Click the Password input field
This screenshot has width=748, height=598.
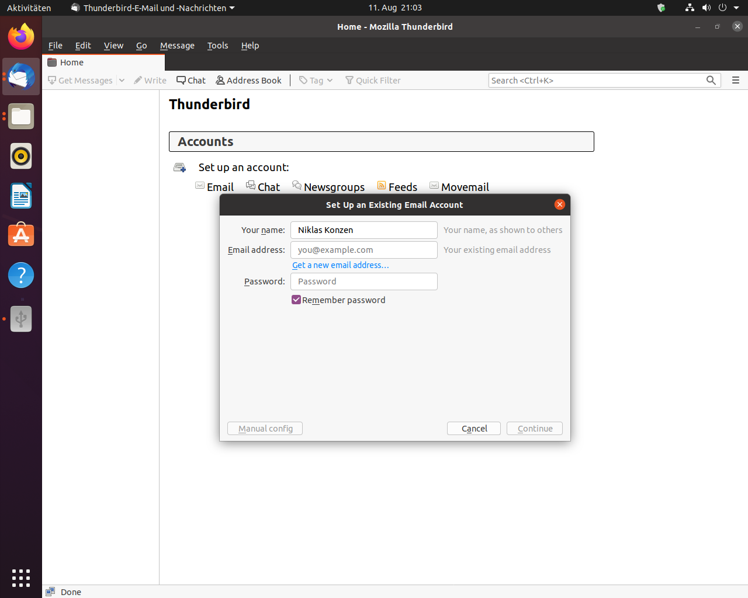(x=364, y=281)
